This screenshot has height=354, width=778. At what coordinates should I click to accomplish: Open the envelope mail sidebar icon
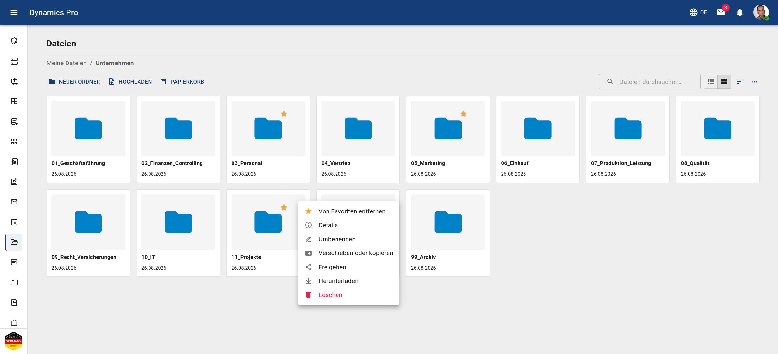pos(14,202)
